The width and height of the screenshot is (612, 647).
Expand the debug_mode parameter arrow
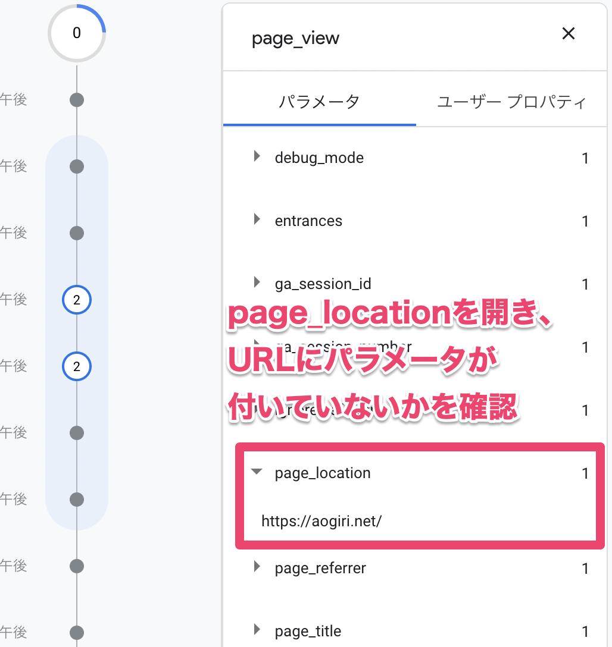(257, 156)
